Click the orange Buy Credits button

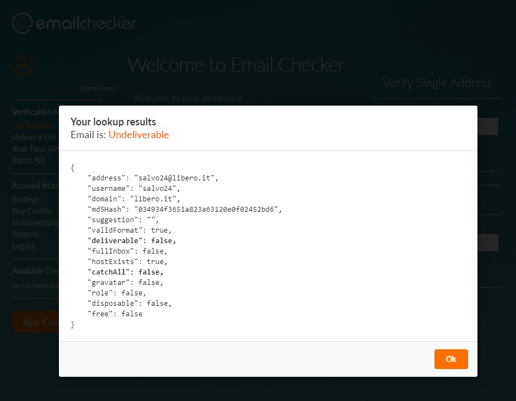pyautogui.click(x=36, y=322)
